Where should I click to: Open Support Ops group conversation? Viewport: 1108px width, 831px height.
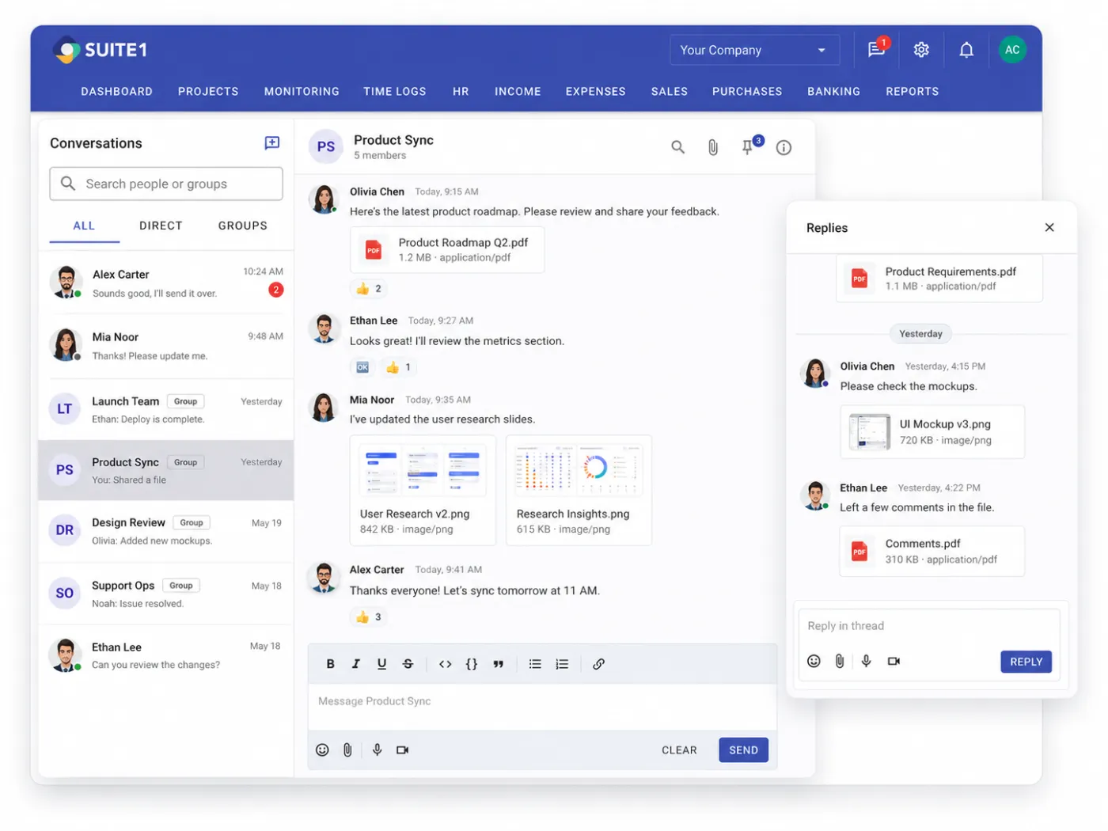pos(166,594)
